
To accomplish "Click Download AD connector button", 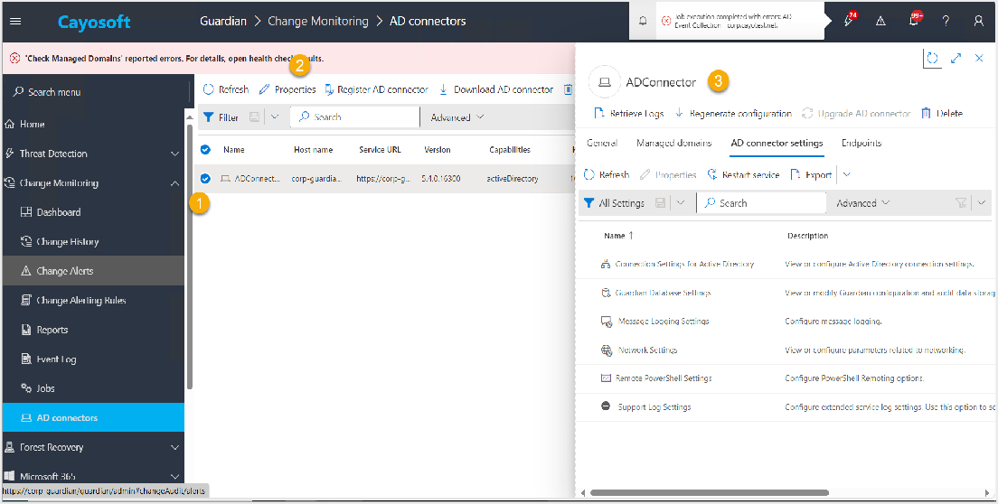I will click(496, 89).
